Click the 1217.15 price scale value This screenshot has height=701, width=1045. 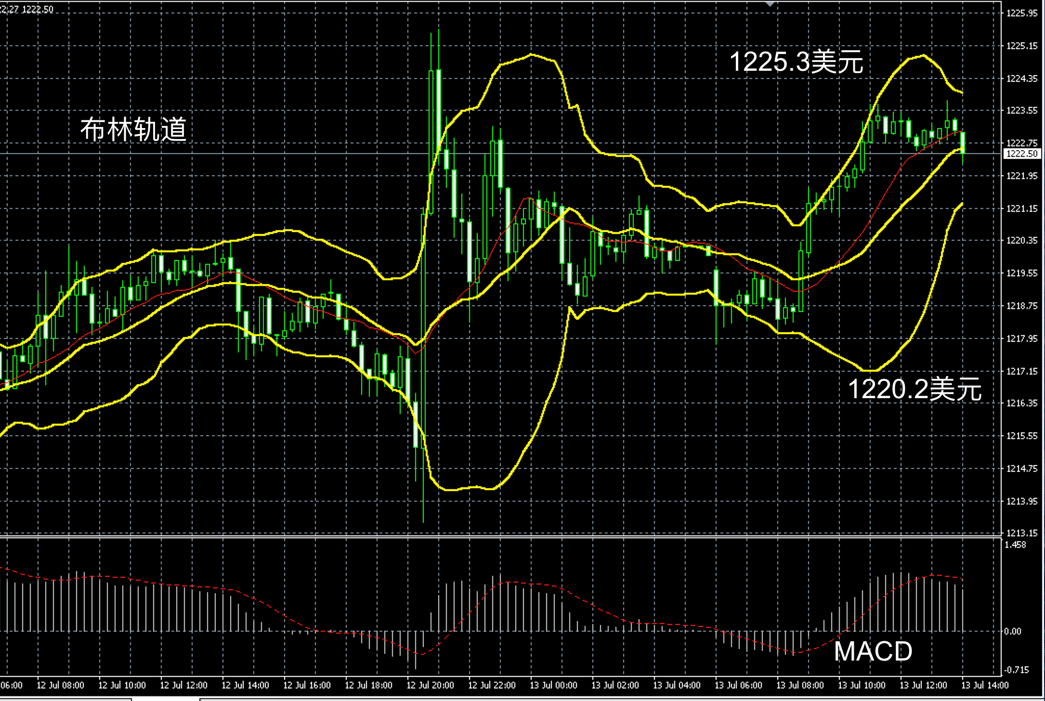click(x=1022, y=371)
